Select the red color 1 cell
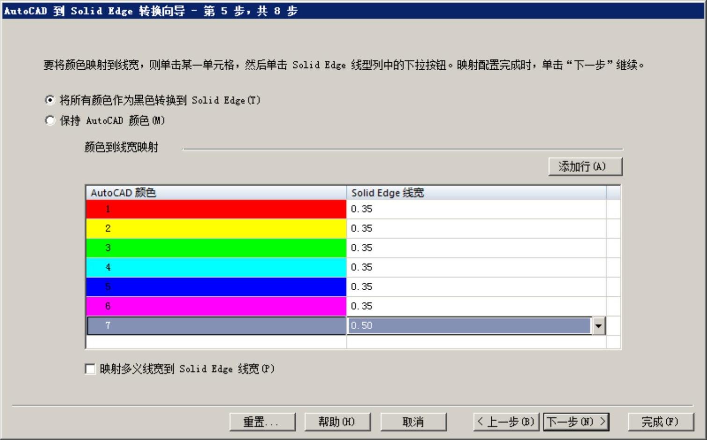 click(216, 209)
